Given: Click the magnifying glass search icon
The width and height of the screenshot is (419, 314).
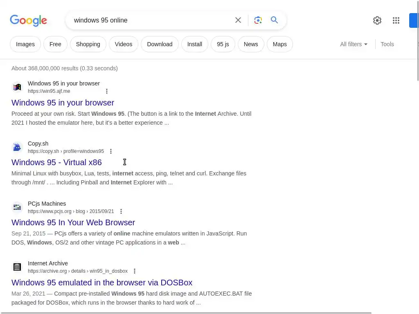Looking at the screenshot, I should point(274,20).
